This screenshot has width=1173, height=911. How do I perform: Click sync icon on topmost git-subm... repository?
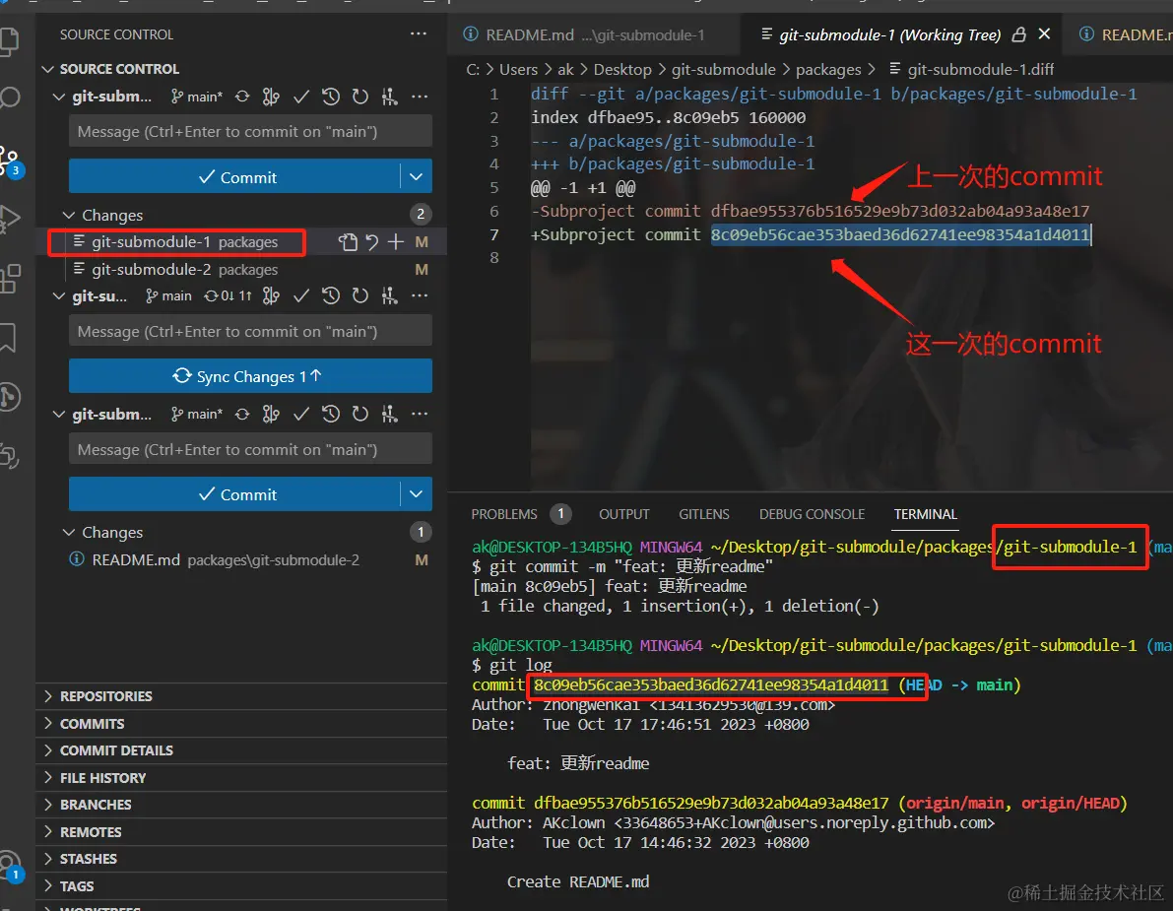pyautogui.click(x=242, y=97)
